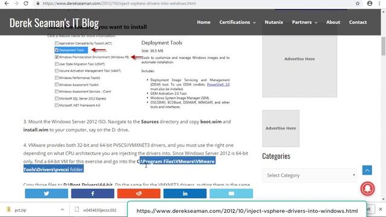
Task: Click the padlock site security icon
Action: (x=37, y=4)
